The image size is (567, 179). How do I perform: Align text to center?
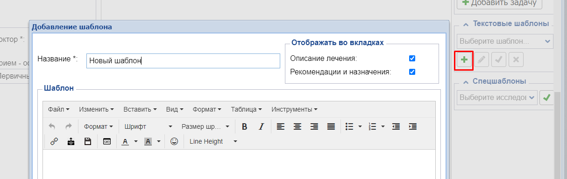pos(297,126)
